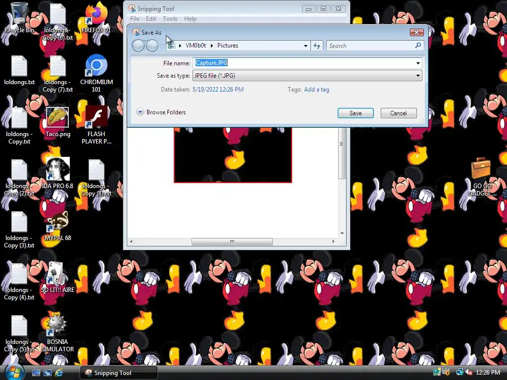Select loldongs - Copy.txt file
Viewport: 507px width, 380px height.
[x=19, y=125]
